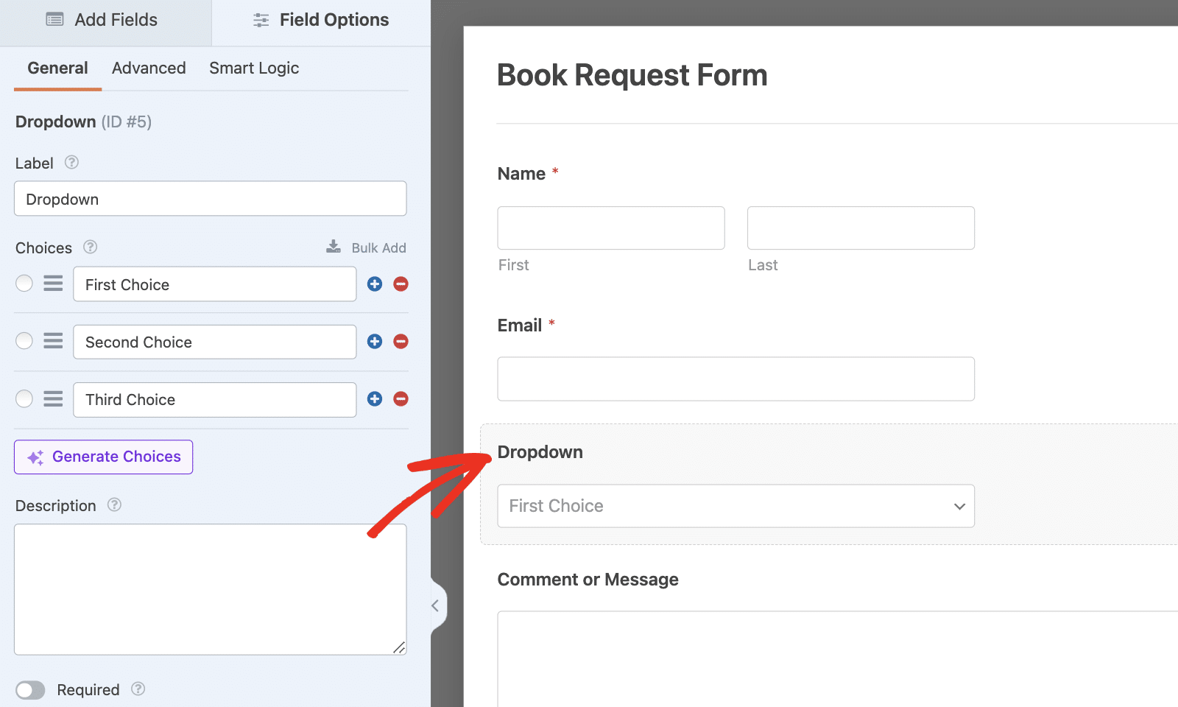Set Second Choice as default radio button
Image resolution: width=1178 pixels, height=707 pixels.
24,341
